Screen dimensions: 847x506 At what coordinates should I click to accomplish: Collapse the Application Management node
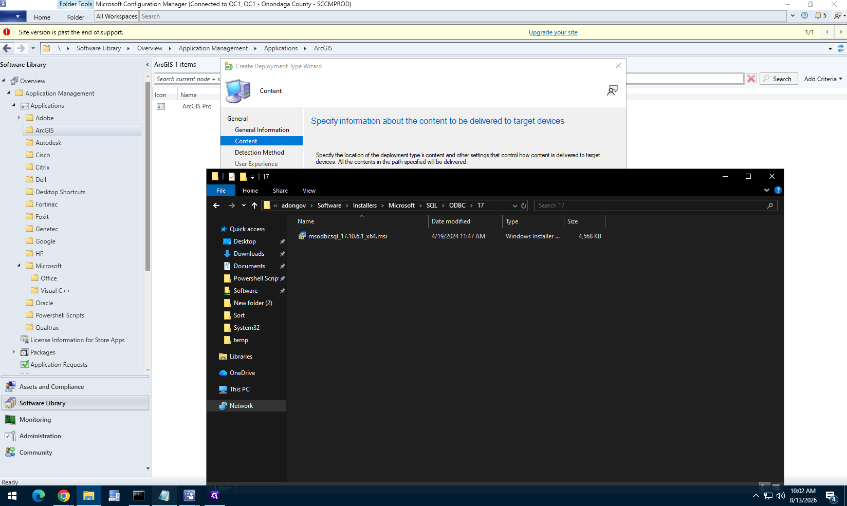(x=9, y=93)
